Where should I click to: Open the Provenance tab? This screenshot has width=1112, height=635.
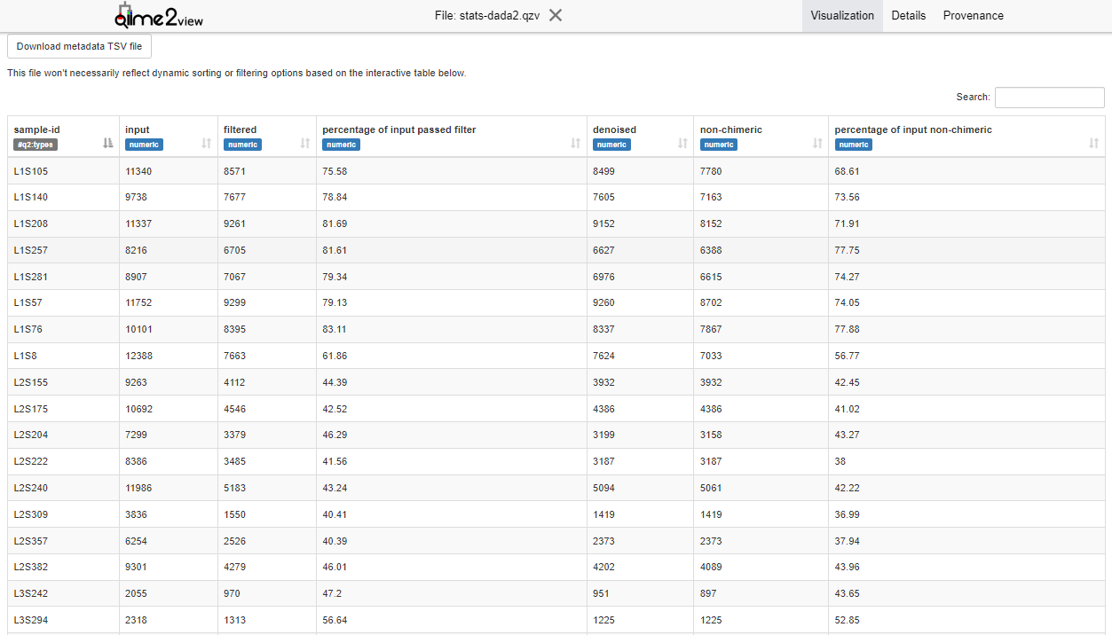pos(973,15)
